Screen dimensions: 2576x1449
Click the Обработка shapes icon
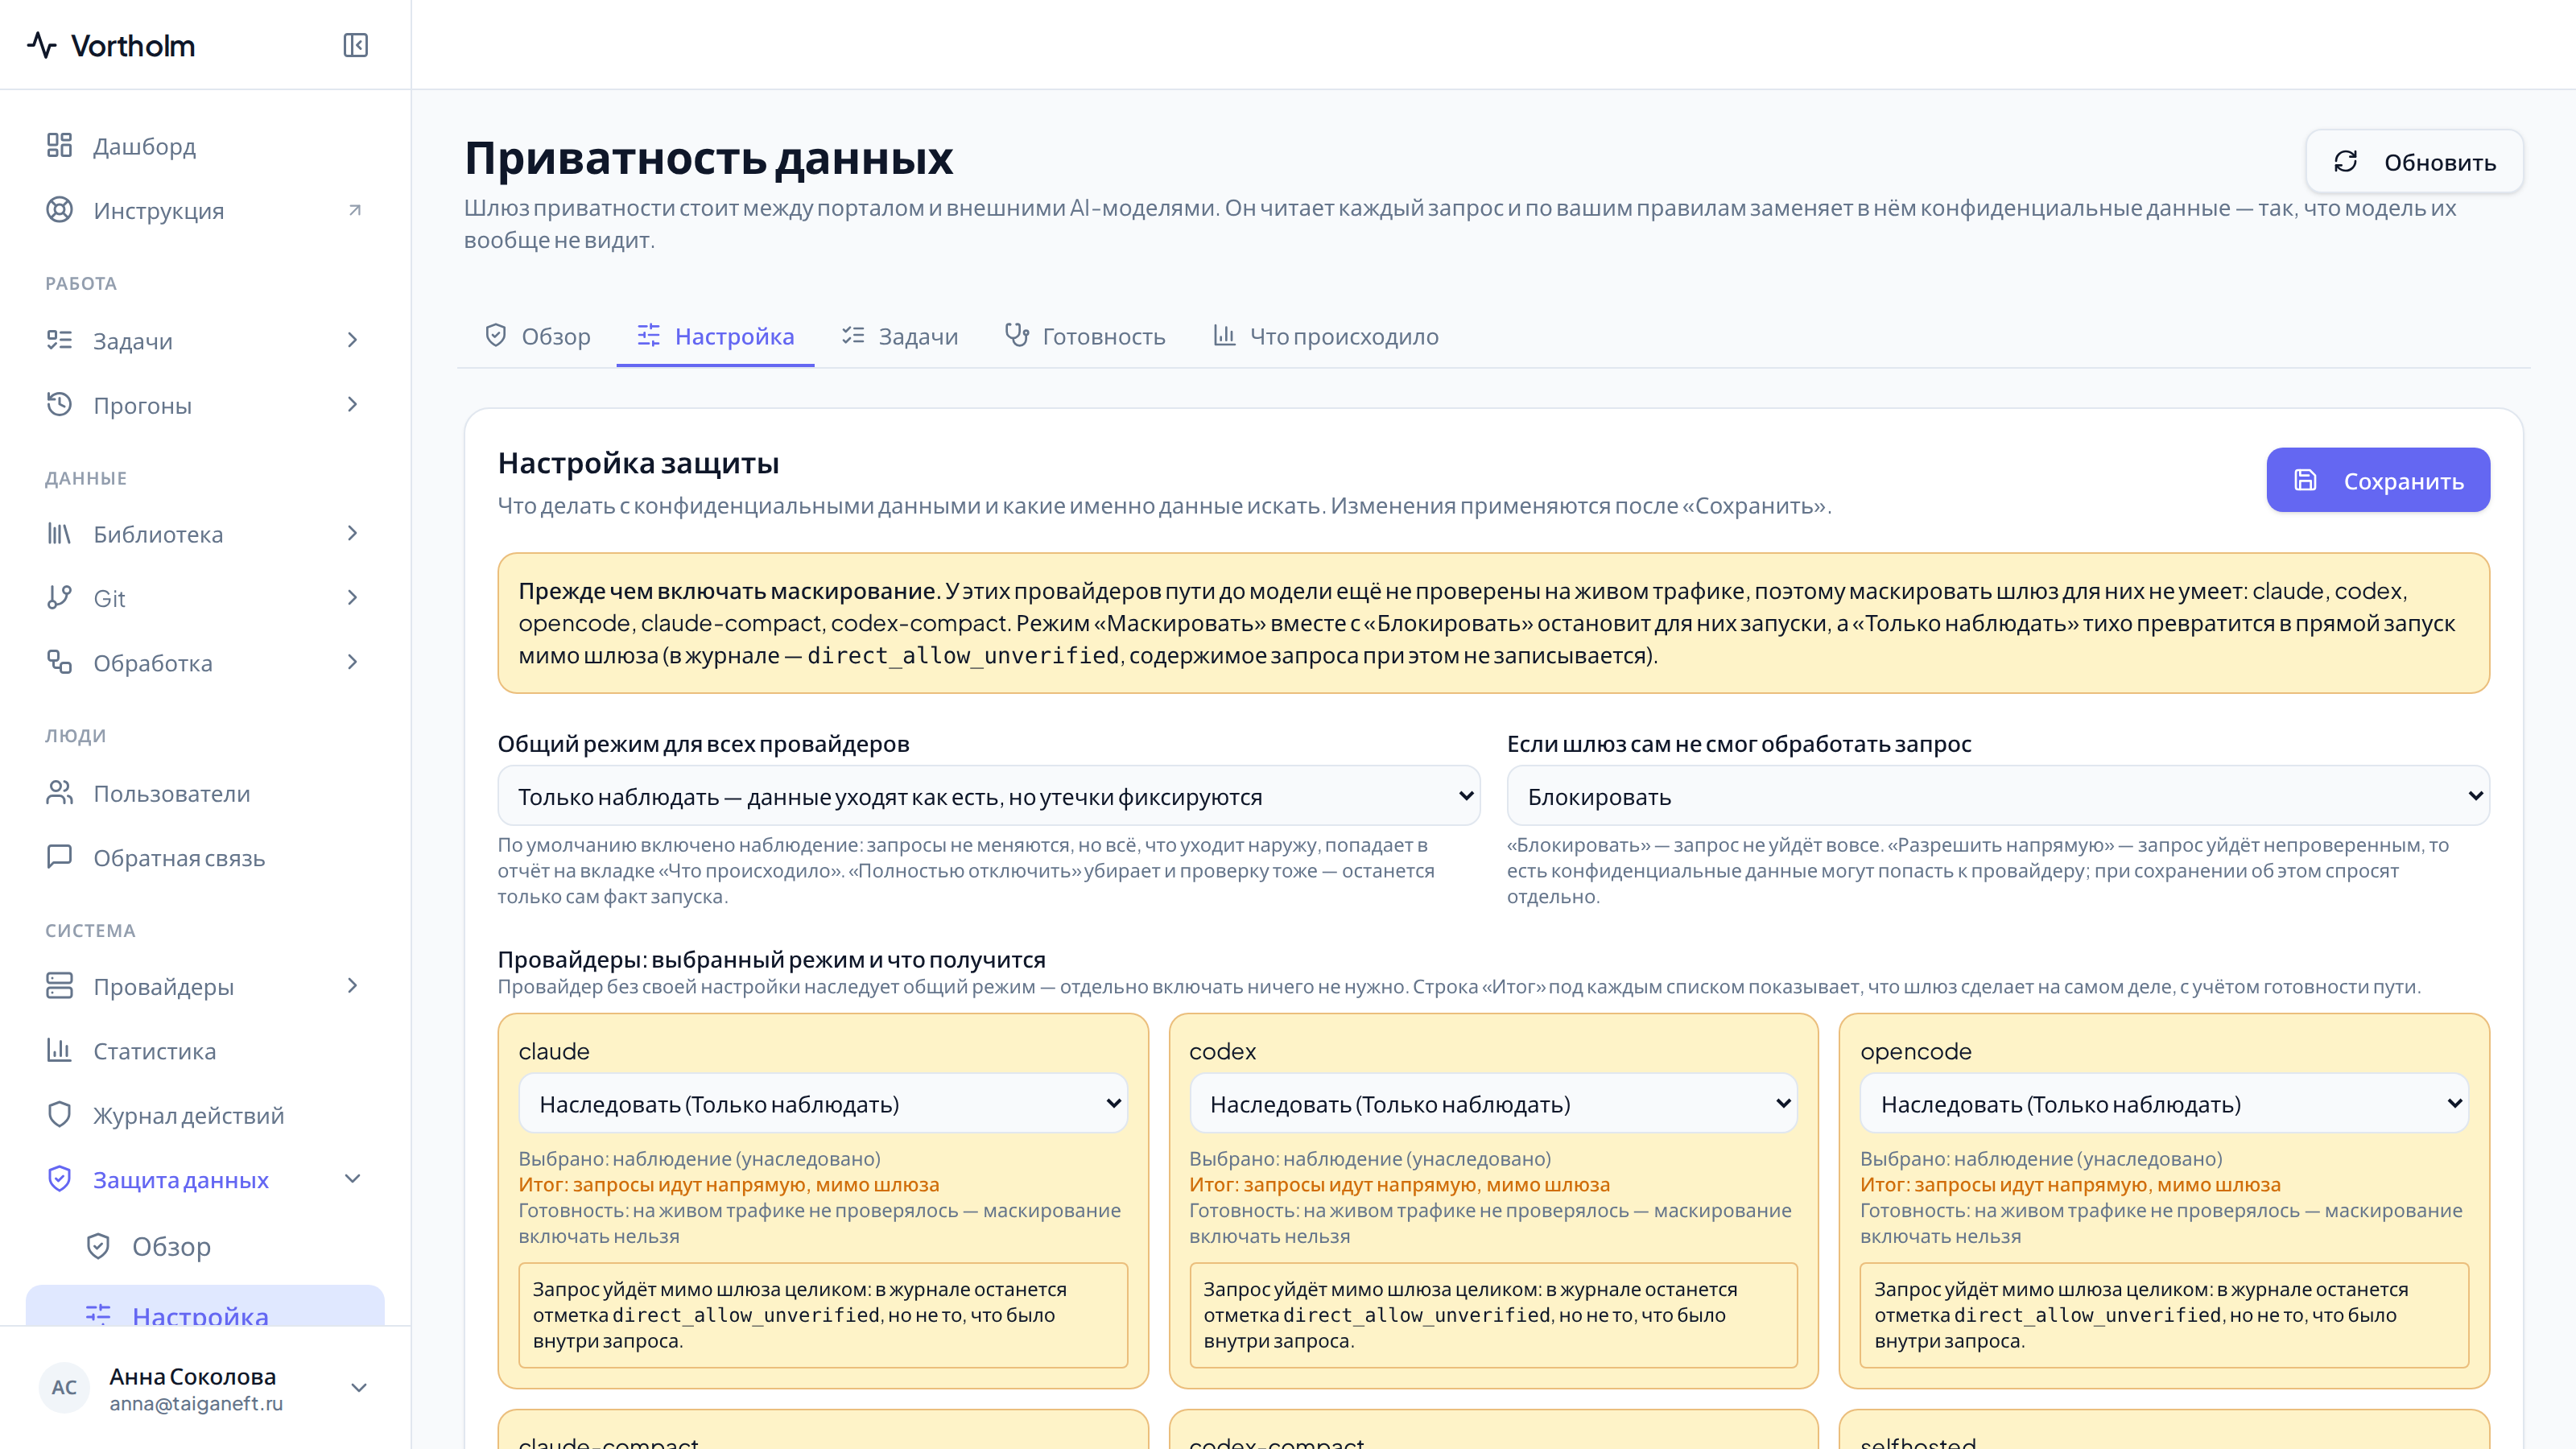click(x=59, y=662)
